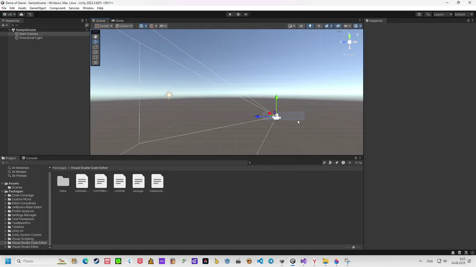Open the Window menu
The image size is (476, 267).
(88, 8)
